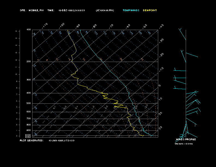Viewport: 216px width, 167px height.
Task: Click the 1000 pressure level label
Action: pyautogui.click(x=28, y=135)
